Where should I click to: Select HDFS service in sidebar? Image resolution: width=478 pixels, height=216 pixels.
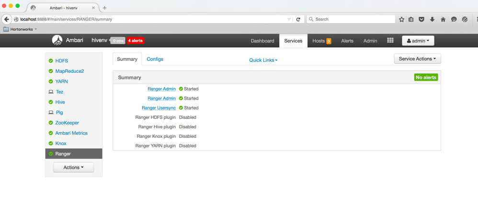click(x=62, y=61)
